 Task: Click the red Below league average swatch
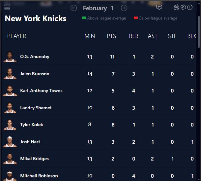coord(136,18)
